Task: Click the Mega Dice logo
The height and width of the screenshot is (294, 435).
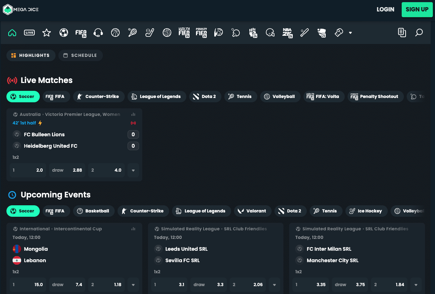Action: pos(21,10)
